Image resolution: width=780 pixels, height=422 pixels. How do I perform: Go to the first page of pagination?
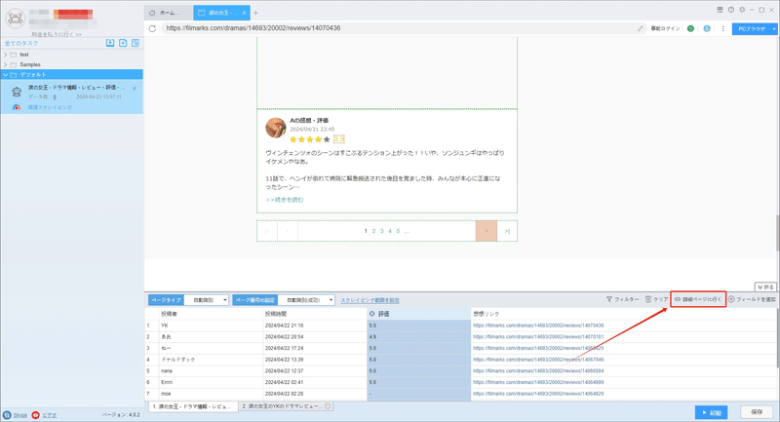click(x=267, y=231)
